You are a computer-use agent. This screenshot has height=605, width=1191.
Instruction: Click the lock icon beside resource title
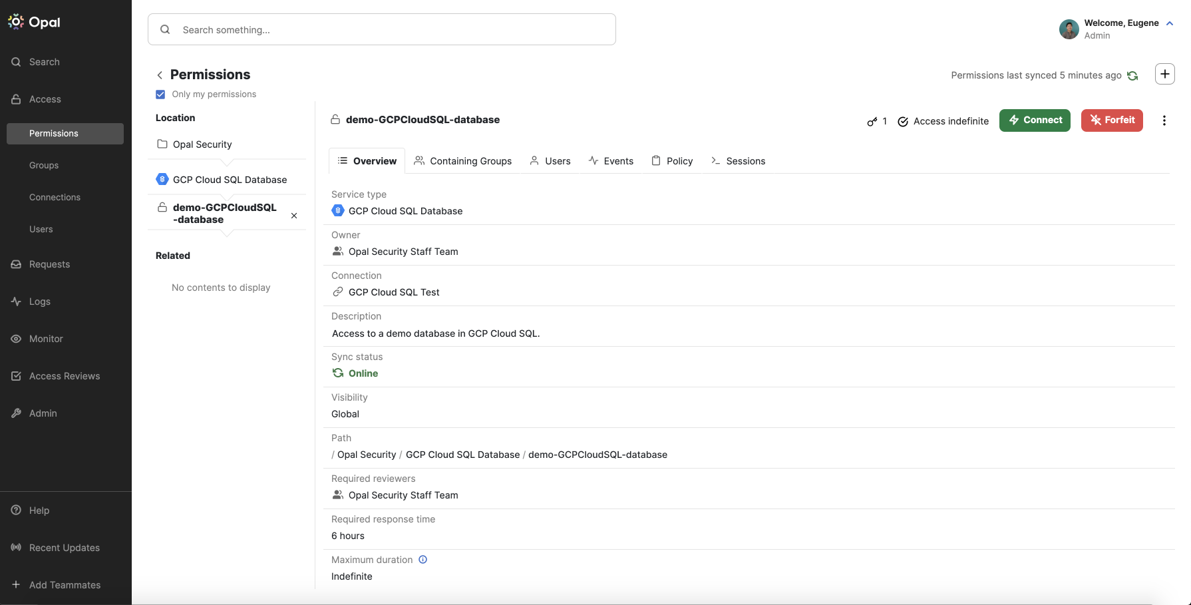[335, 120]
